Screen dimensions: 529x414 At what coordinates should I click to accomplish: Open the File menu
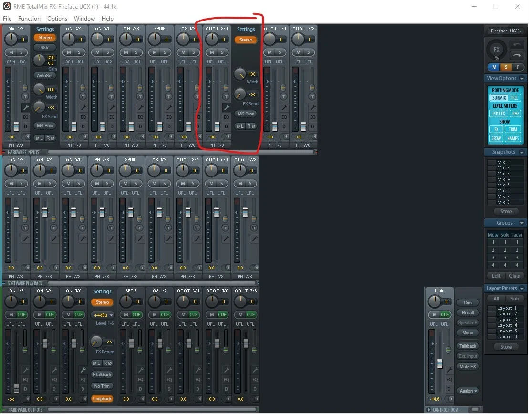7,19
